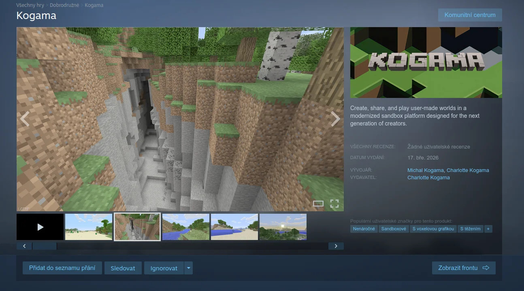
Task: Click the plus button to add a tag
Action: tap(488, 229)
